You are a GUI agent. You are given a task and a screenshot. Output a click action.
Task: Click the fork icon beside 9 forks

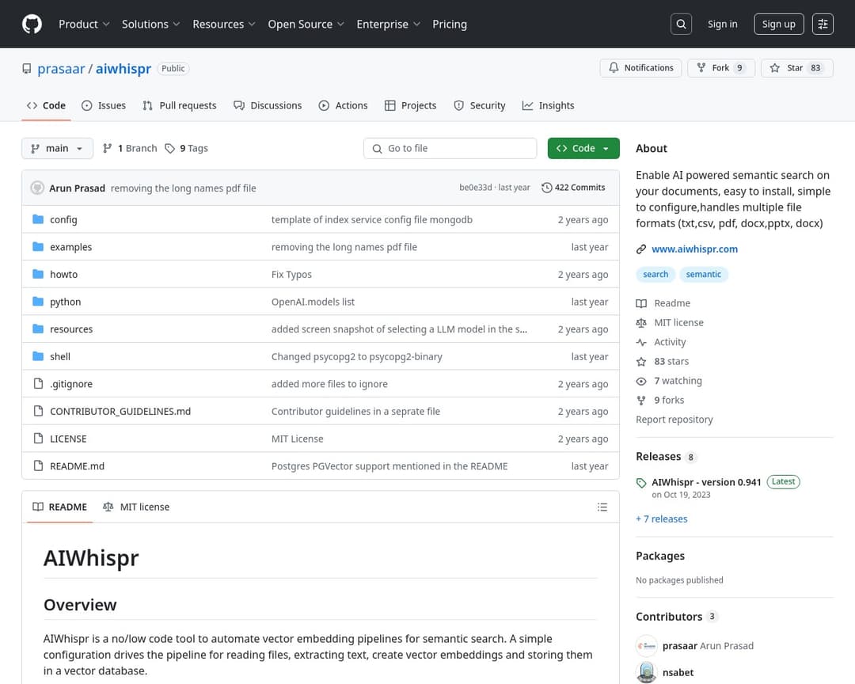point(641,401)
